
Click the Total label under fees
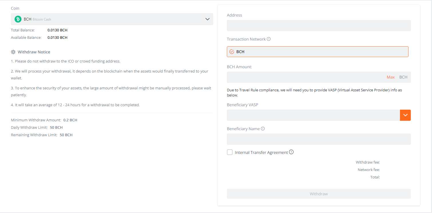coord(375,177)
